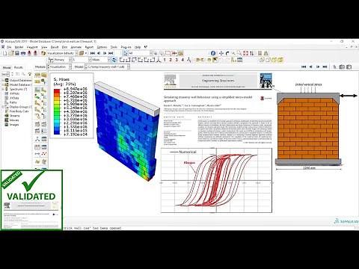Click the S, Mises legend title

[61, 79]
